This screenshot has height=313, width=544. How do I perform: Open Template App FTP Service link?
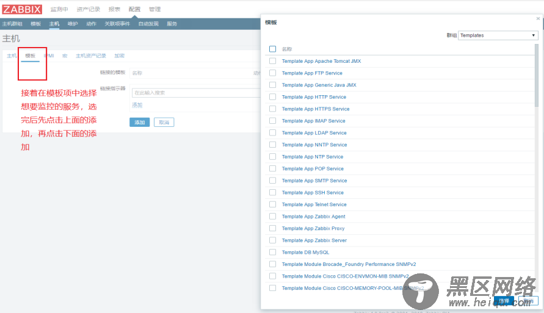[x=312, y=73]
